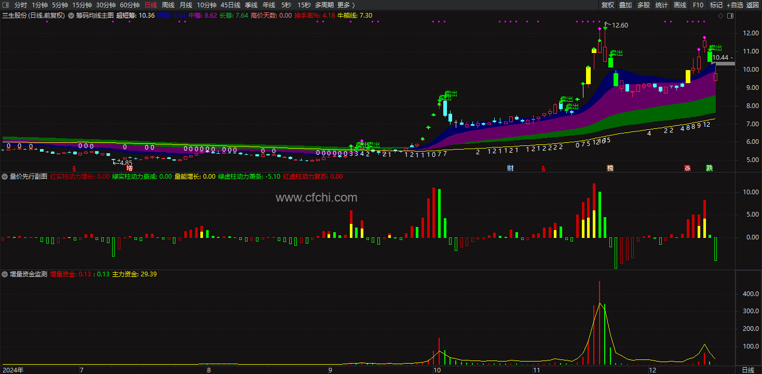
Task: Click stock name 兰生股份 (日线.前复权)
Action: pos(34,16)
